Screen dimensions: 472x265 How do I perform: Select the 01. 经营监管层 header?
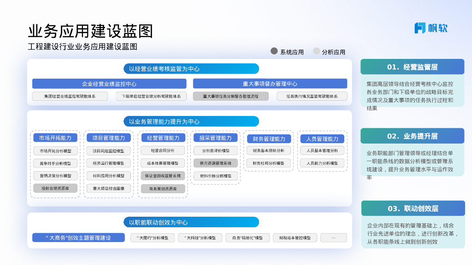[412, 67]
